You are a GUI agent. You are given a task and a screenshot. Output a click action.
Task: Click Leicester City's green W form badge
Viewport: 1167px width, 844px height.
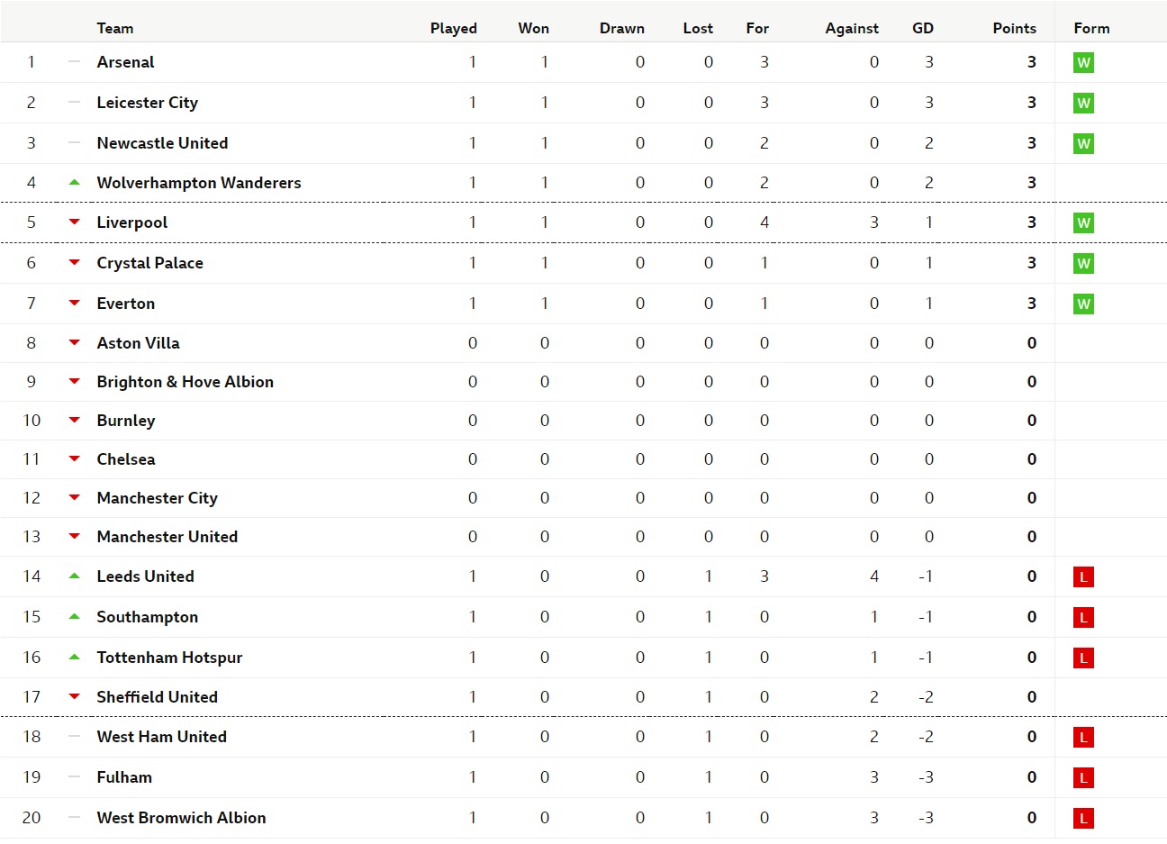click(1083, 104)
